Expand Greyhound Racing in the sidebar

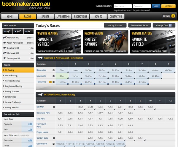coord(18,86)
